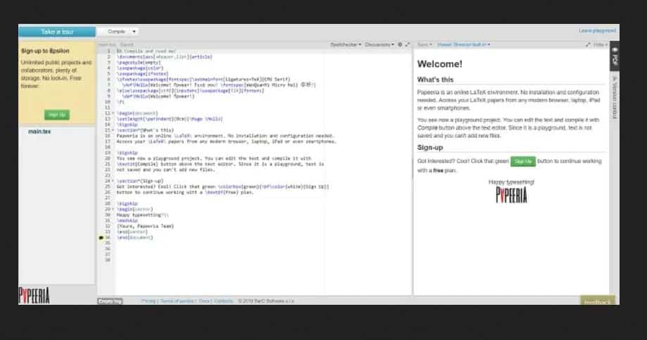Click the Saved status label in the editor
647x340 pixels.
(x=127, y=44)
